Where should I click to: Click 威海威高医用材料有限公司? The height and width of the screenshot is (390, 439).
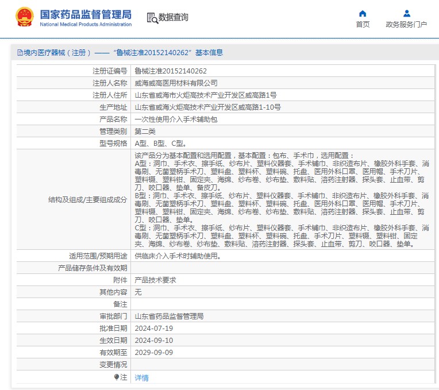(176, 83)
